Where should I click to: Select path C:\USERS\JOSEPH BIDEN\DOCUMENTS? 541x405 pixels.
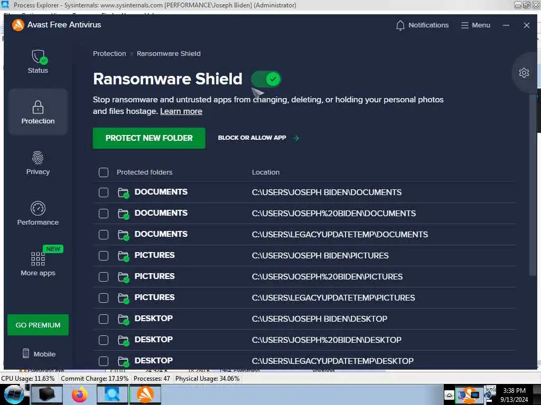[x=327, y=192]
